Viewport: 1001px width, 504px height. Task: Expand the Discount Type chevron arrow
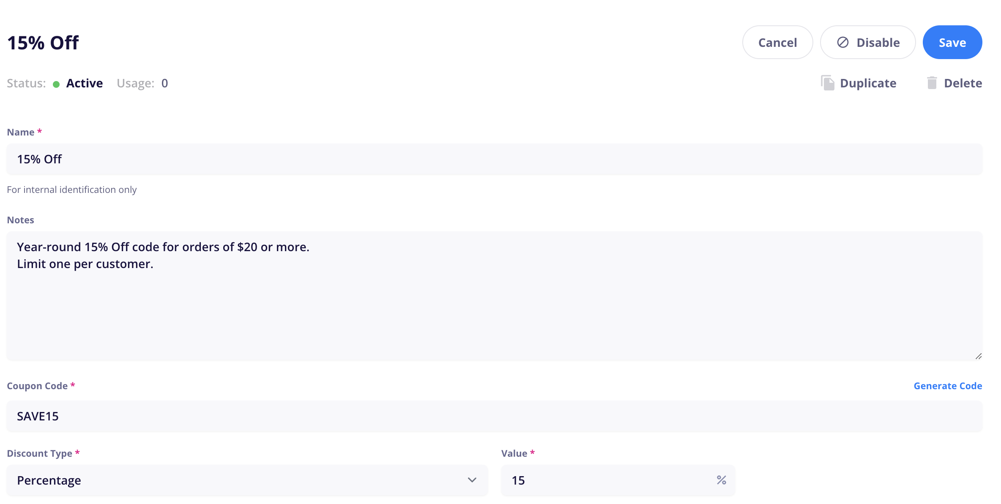(x=472, y=480)
